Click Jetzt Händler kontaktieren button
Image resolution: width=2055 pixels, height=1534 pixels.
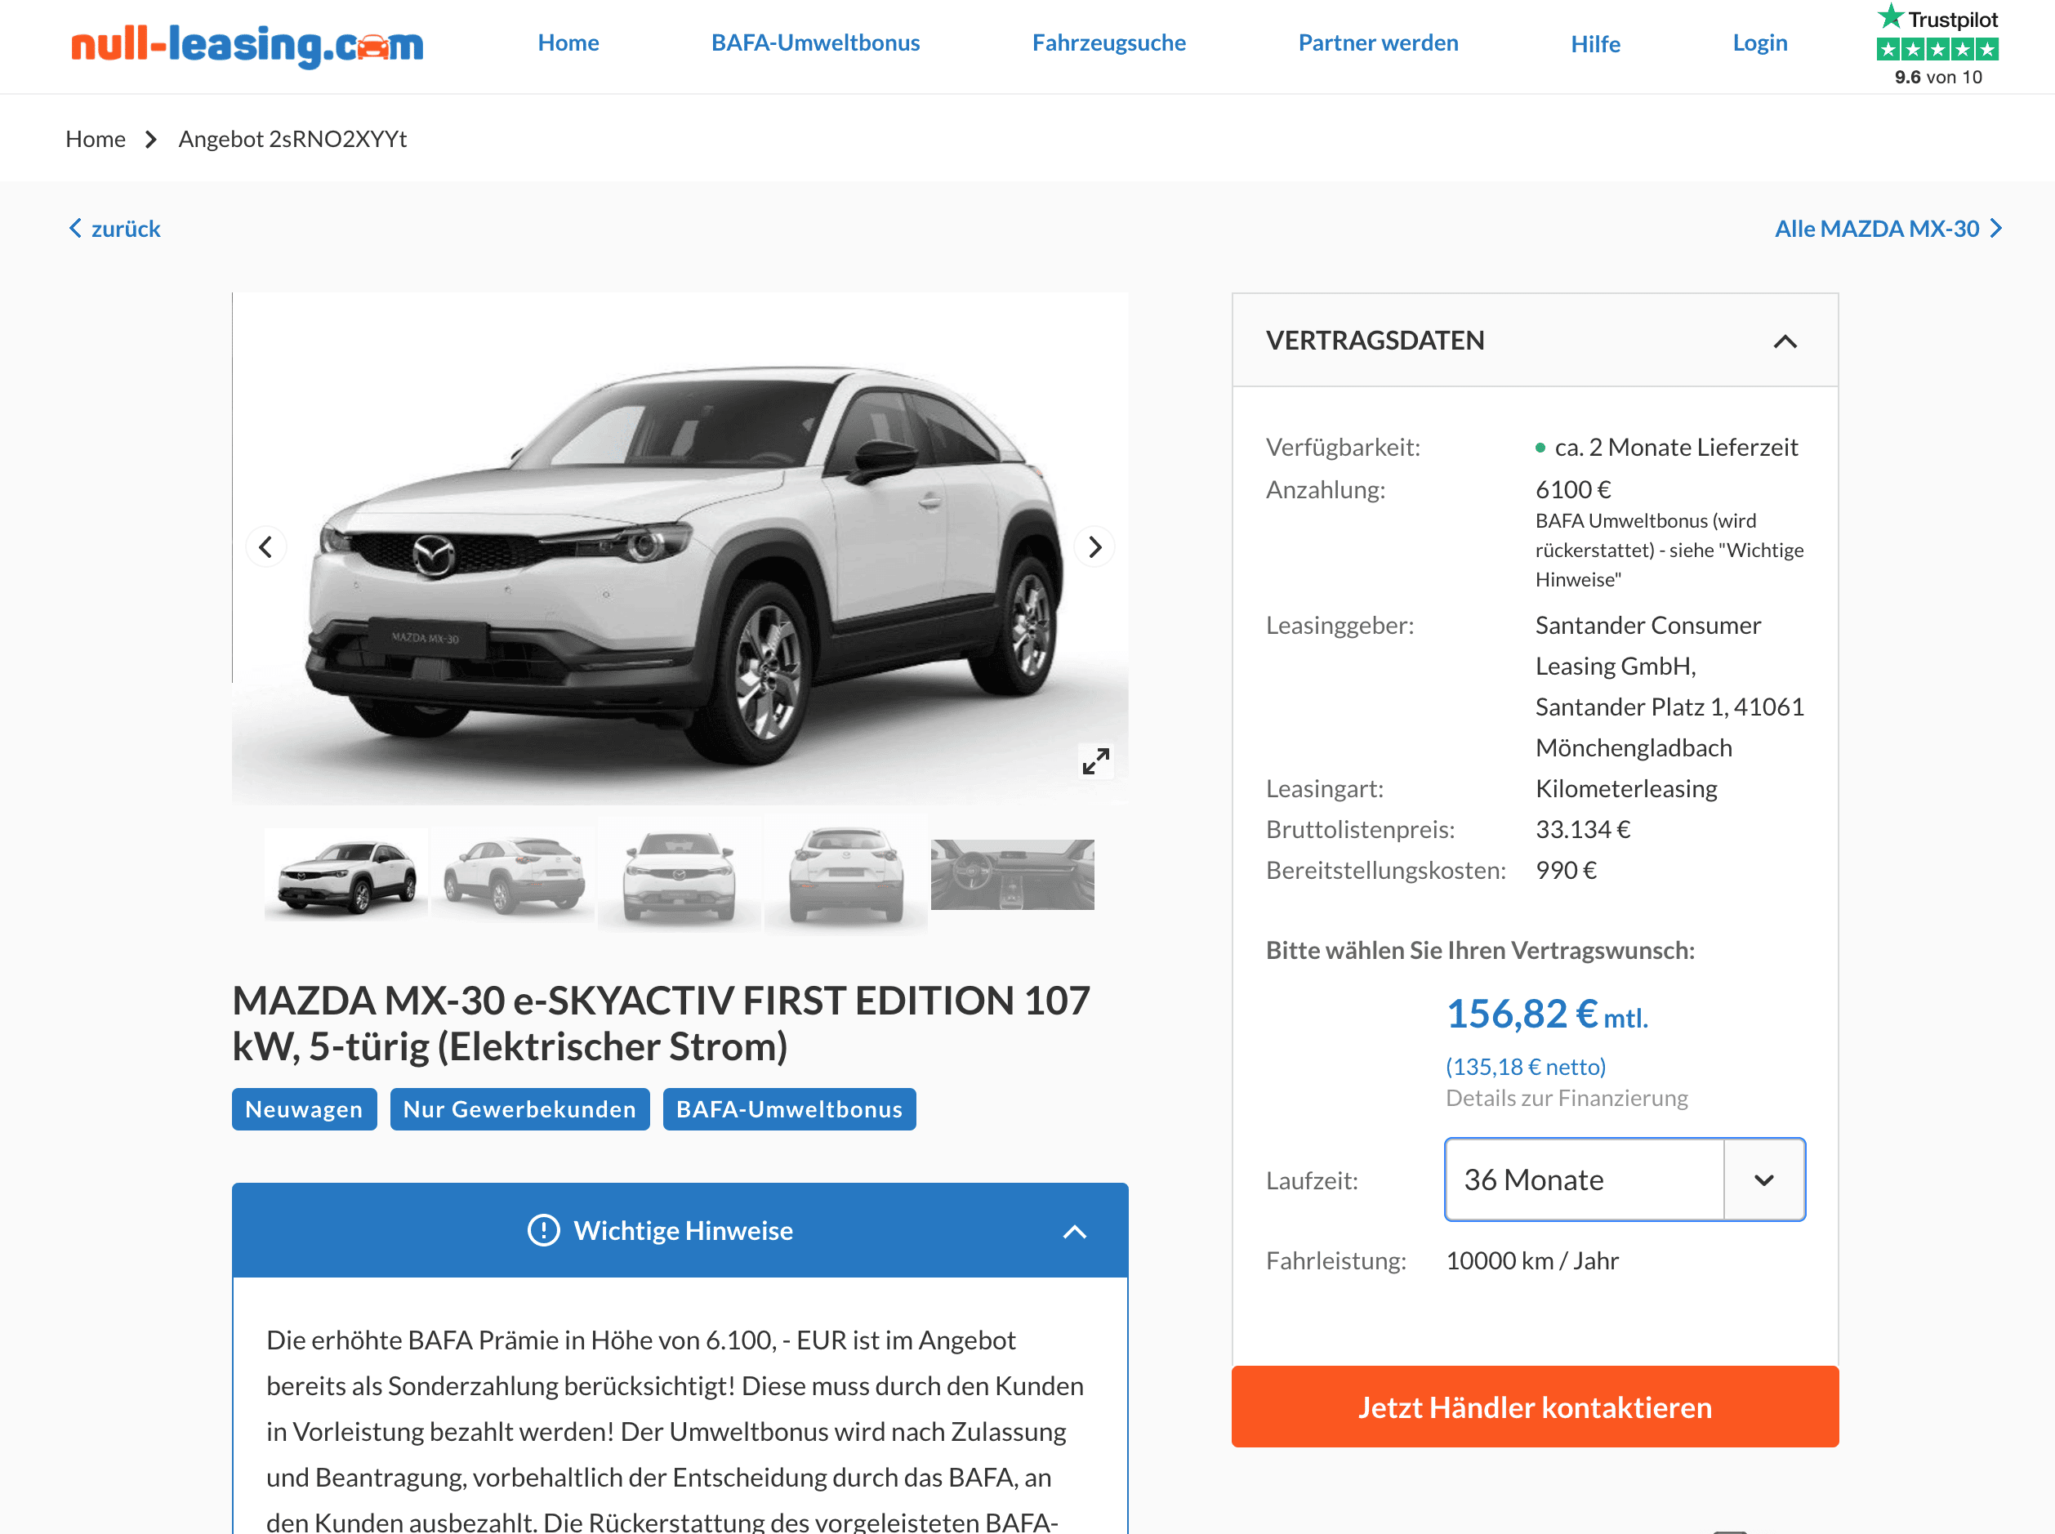[1535, 1407]
